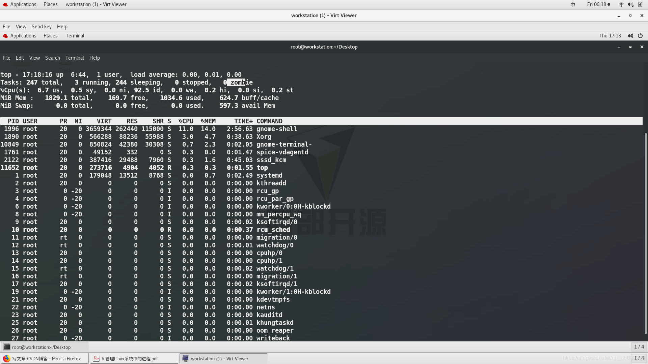Viewport: 648px width, 364px height.
Task: Open the host Places menu
Action: point(50,4)
